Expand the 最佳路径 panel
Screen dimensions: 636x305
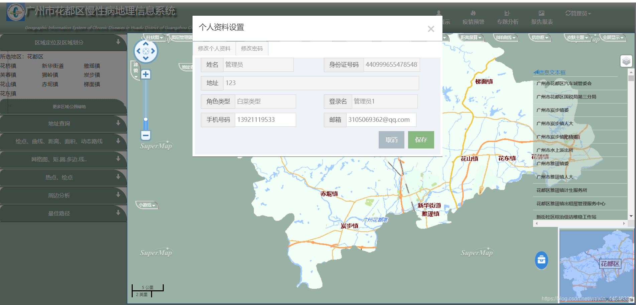point(63,214)
